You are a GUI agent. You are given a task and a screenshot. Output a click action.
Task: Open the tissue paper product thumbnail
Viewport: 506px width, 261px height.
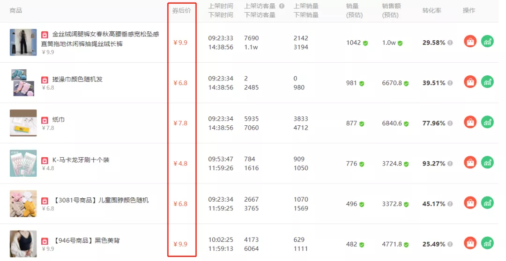(x=23, y=123)
